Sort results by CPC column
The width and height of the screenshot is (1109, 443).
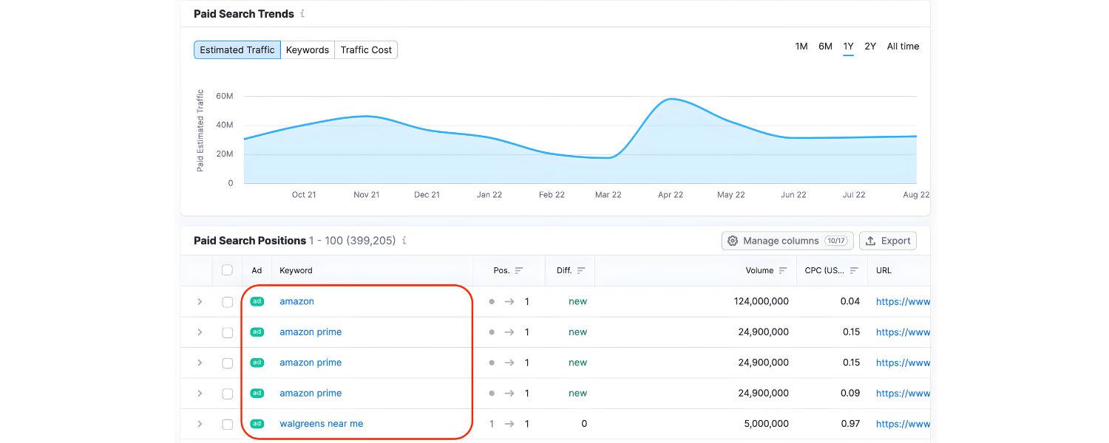tap(855, 270)
